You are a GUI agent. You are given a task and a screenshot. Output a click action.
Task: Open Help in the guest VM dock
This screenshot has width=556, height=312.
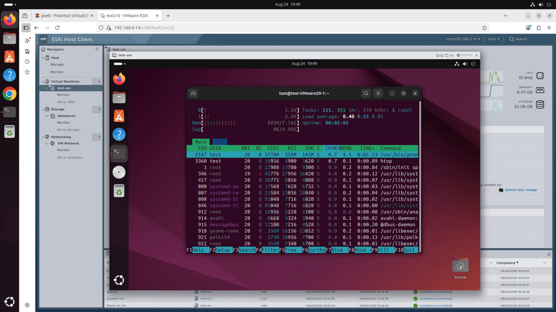(x=119, y=134)
